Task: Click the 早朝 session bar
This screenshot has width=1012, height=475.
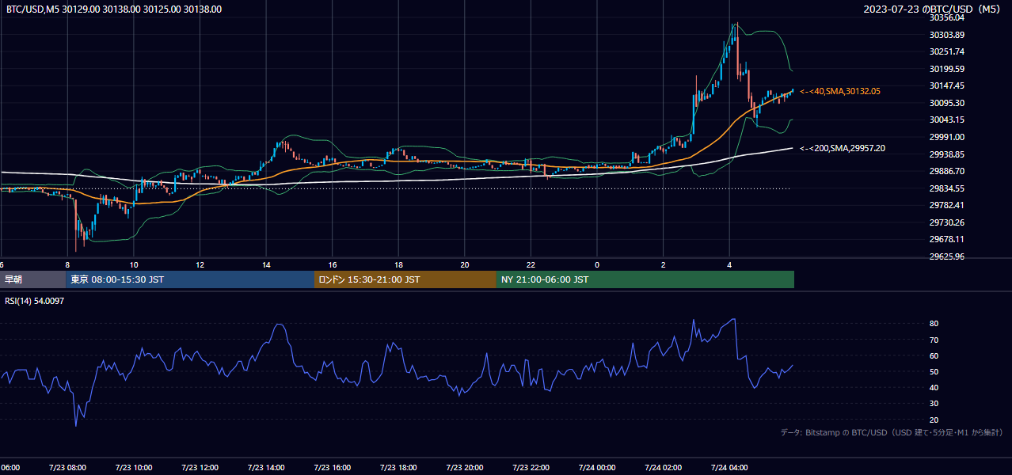Action: coord(33,279)
